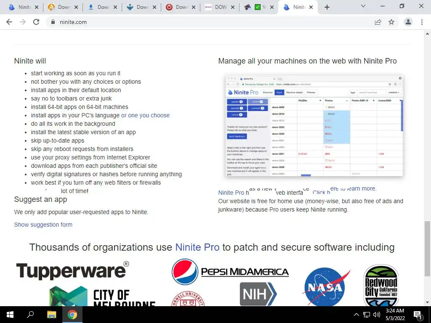
Task: Click the 'Suggest an app' heading
Action: (40, 199)
